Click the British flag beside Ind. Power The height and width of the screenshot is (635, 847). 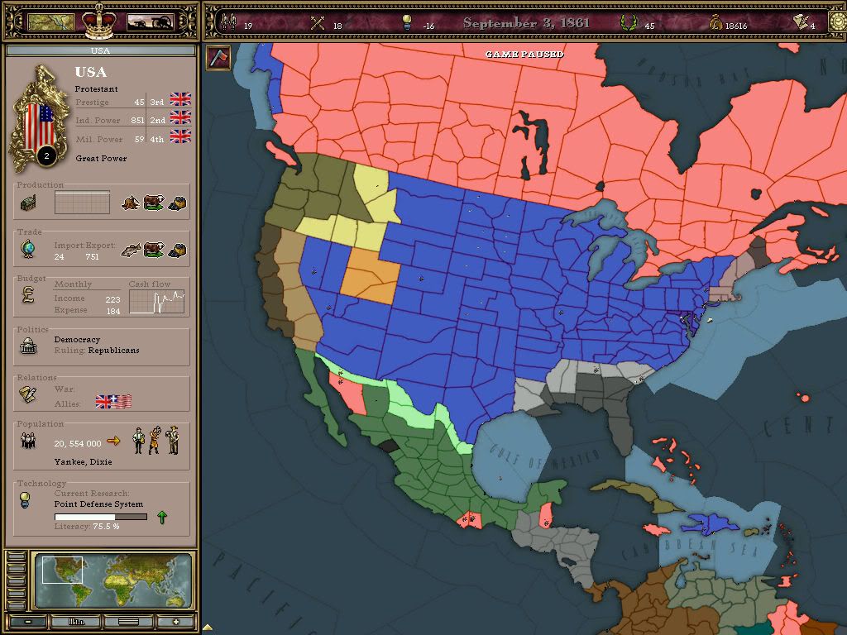(x=180, y=117)
